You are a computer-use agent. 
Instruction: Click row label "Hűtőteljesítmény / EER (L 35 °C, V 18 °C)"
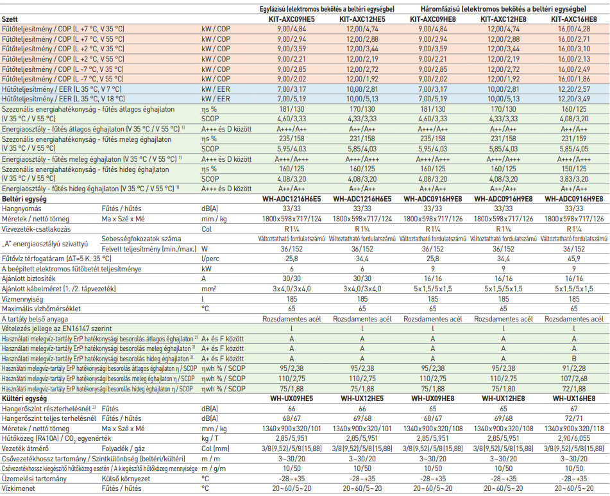click(x=63, y=99)
